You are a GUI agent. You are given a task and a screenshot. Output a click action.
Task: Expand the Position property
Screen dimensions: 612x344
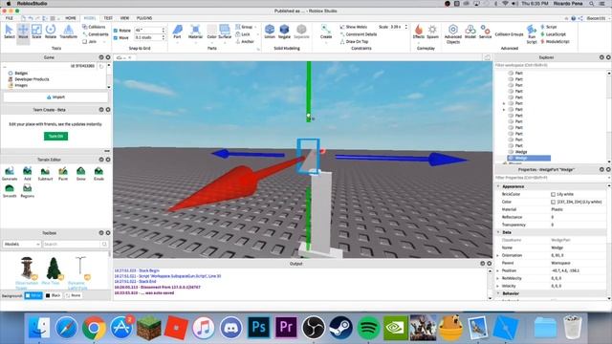click(498, 270)
